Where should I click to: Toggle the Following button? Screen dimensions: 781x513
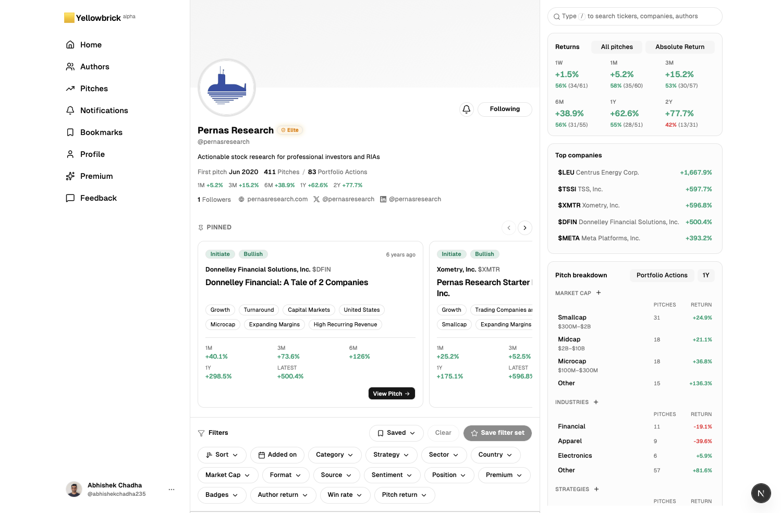(505, 109)
